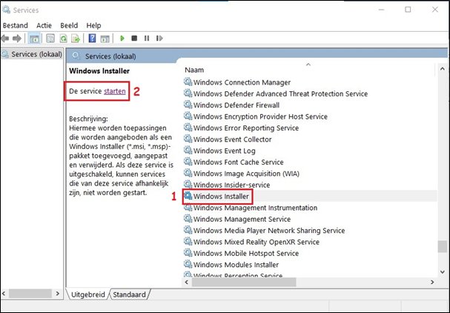The width and height of the screenshot is (450, 313).
Task: Select Windows Event Log service
Action: coord(224,151)
